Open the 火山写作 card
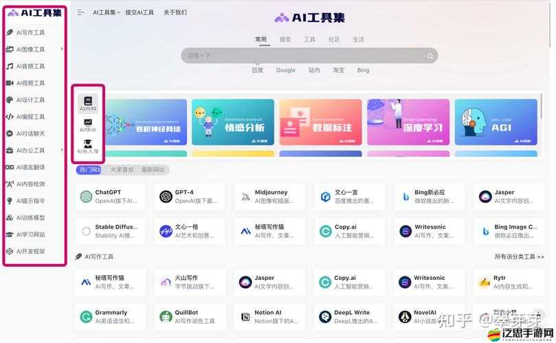Image resolution: width=556 pixels, height=343 pixels. 190,282
